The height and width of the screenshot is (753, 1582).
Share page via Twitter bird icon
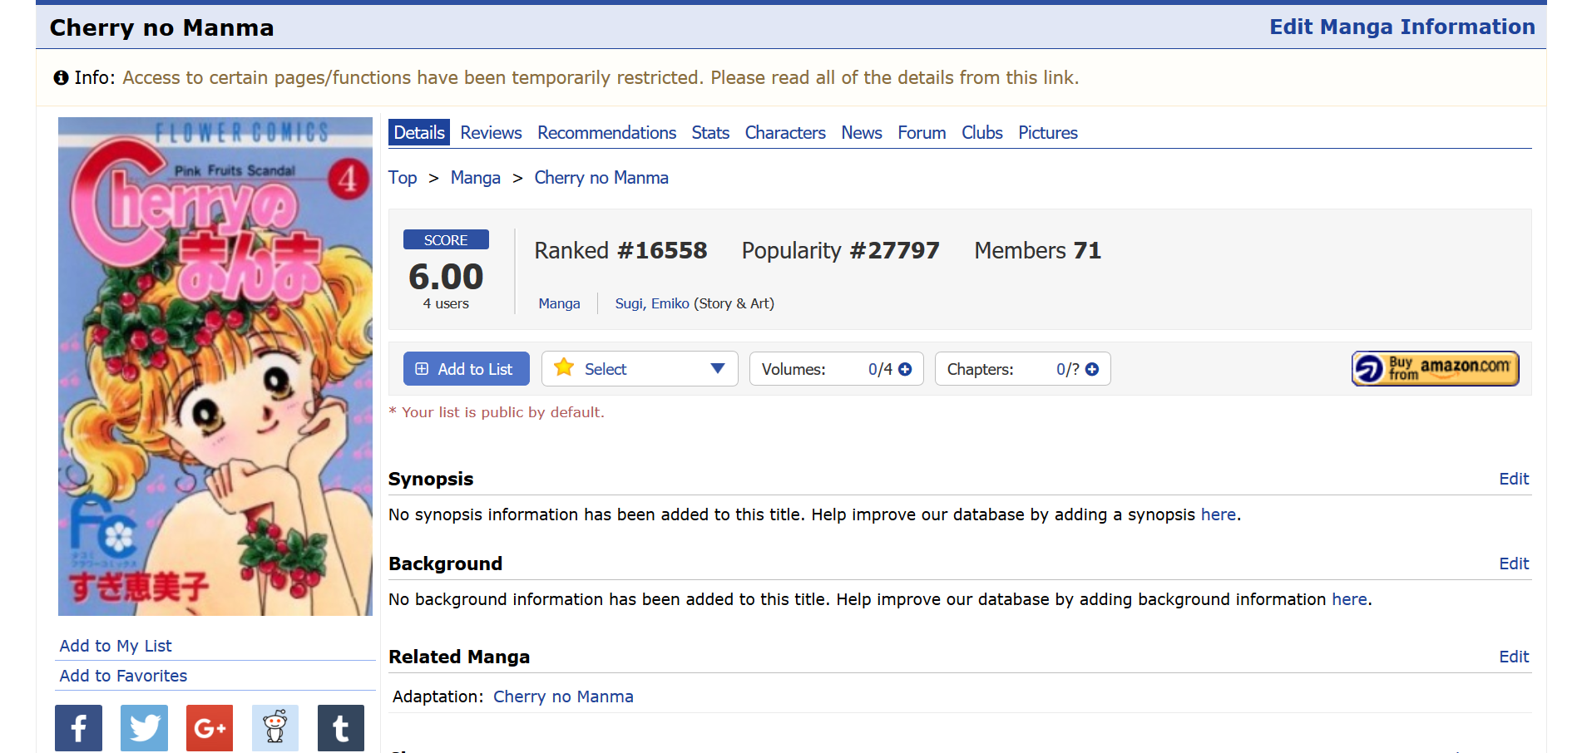click(x=144, y=728)
